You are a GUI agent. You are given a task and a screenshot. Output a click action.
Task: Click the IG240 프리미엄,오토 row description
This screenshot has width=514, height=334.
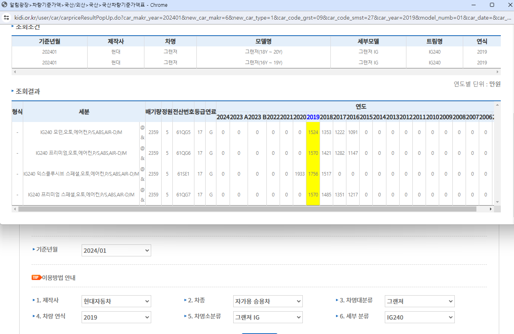[81, 153]
